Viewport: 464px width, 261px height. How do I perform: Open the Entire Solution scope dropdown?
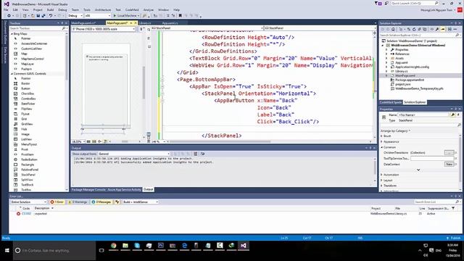[x=28, y=202]
